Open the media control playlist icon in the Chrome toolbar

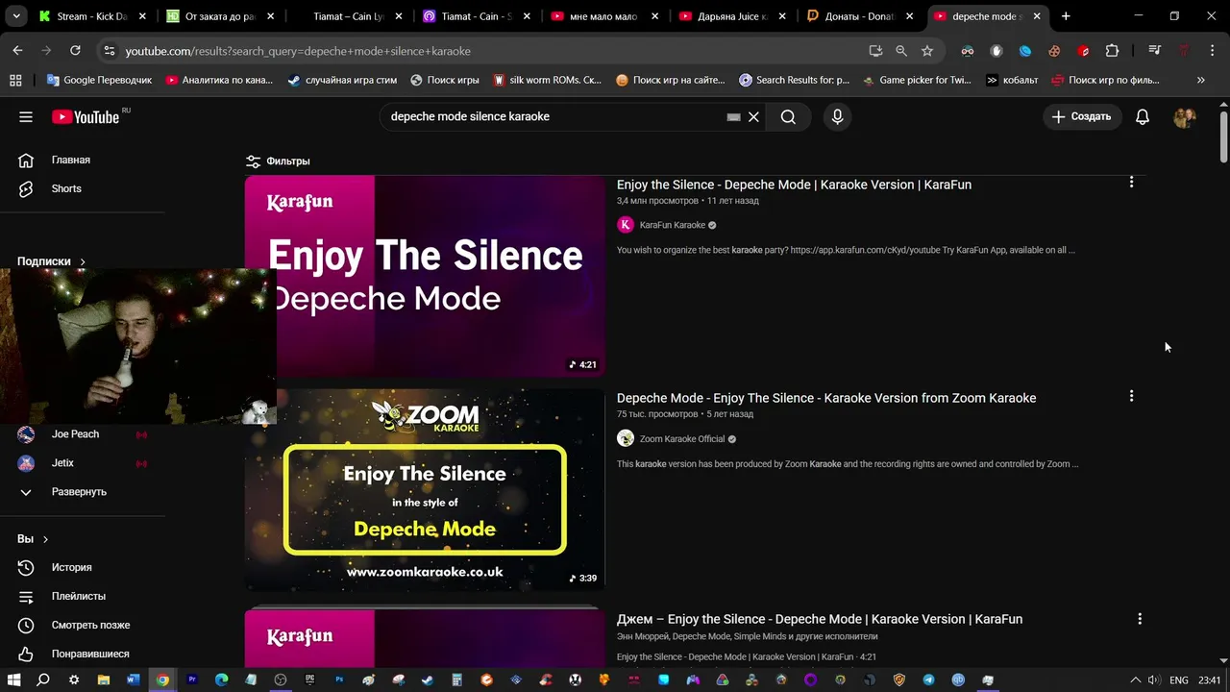click(x=1155, y=51)
